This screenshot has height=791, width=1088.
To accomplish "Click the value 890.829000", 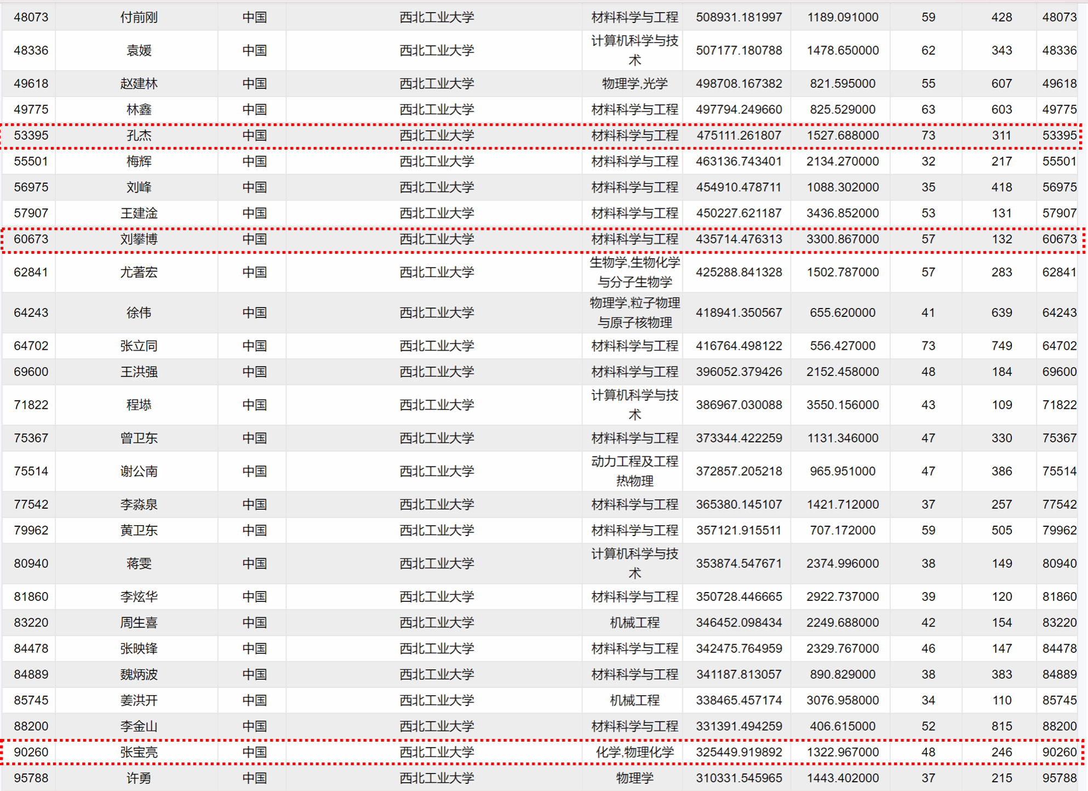I will pos(843,674).
